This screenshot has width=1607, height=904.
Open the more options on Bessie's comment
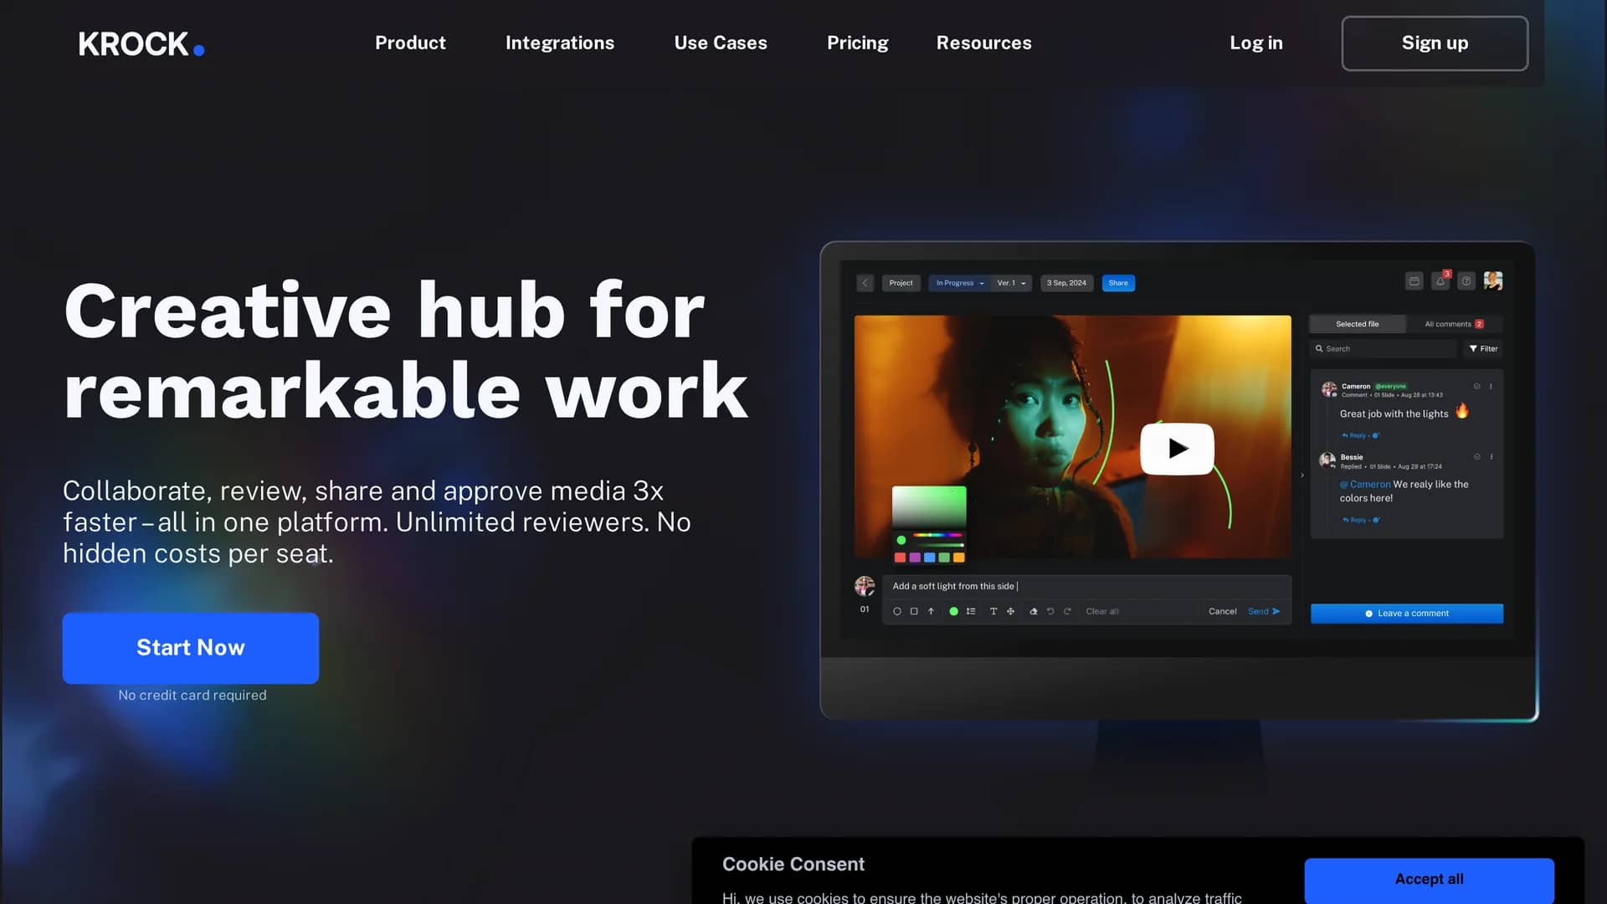pos(1491,457)
